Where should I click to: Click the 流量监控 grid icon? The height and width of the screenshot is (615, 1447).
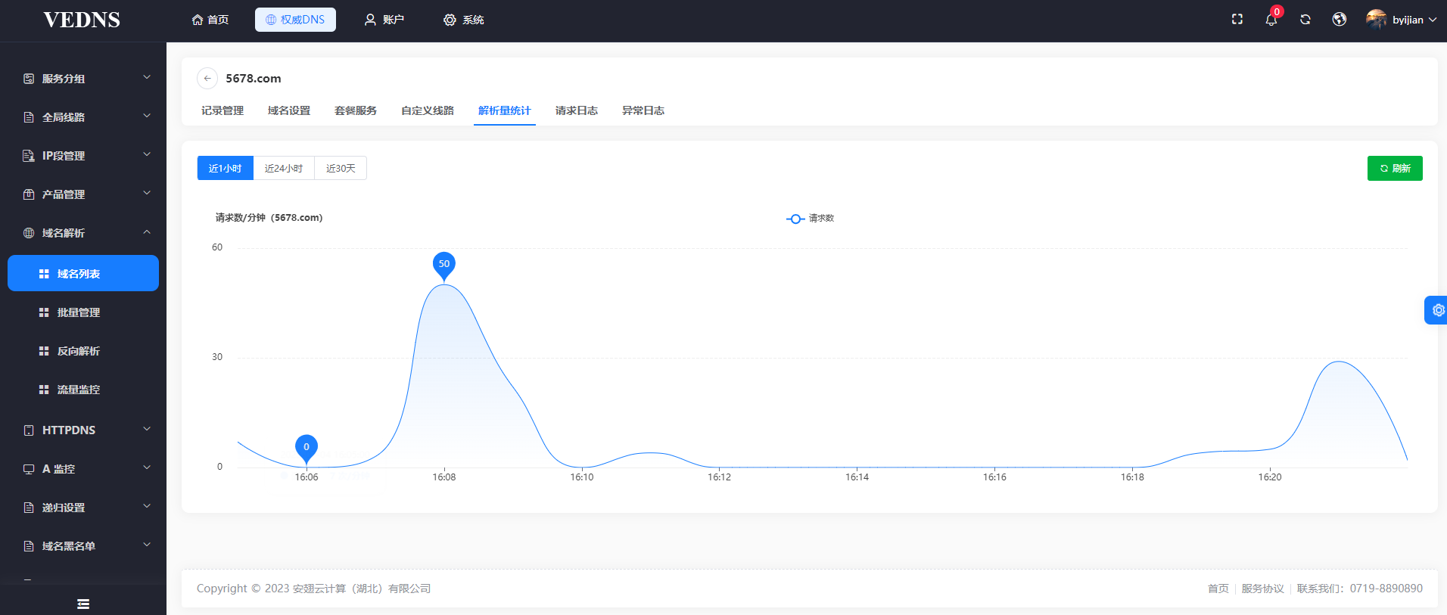(x=44, y=390)
